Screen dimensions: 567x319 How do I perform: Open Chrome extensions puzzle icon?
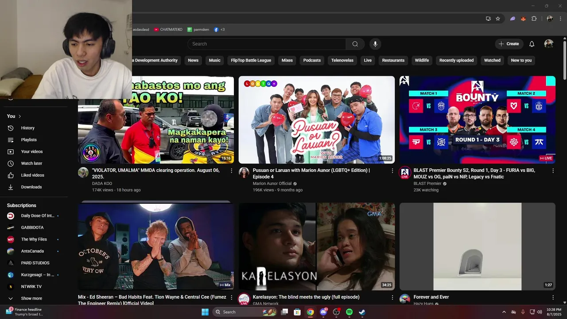(534, 19)
